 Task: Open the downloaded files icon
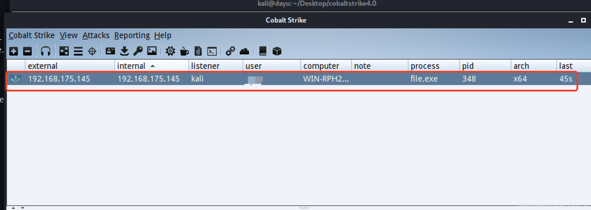tap(124, 51)
